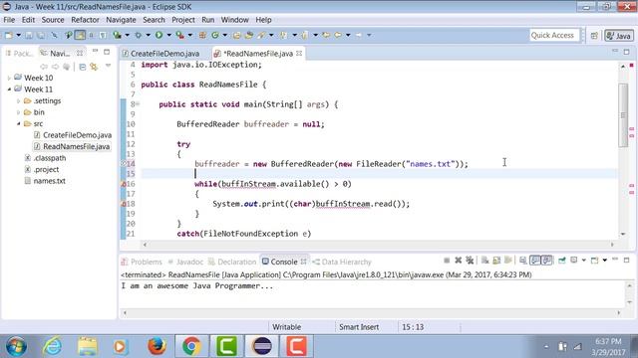638x358 pixels.
Task: Open the Run button dropdown arrow
Action: click(x=168, y=36)
